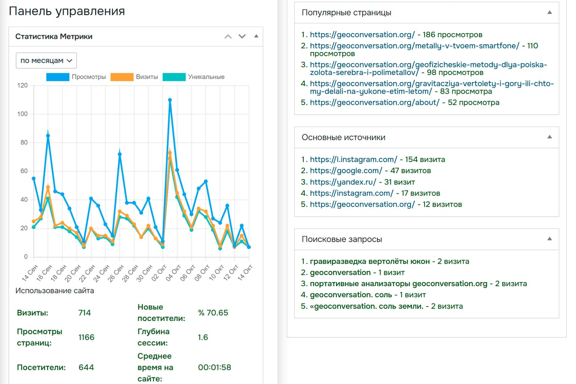Click the гравиразведка вертолёты юкон search query
The image size is (576, 384).
pos(369,261)
